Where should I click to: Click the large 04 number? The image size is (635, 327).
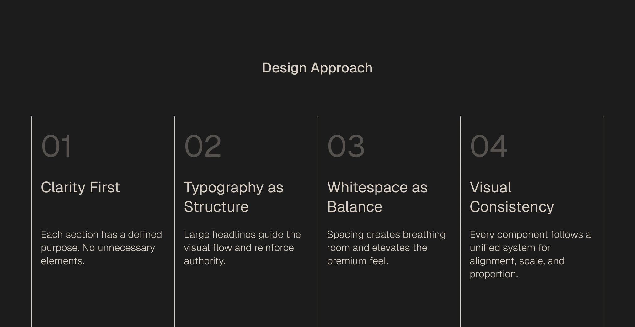pos(488,146)
